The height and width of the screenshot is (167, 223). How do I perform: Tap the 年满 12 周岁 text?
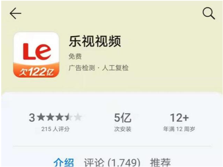[x=179, y=129]
